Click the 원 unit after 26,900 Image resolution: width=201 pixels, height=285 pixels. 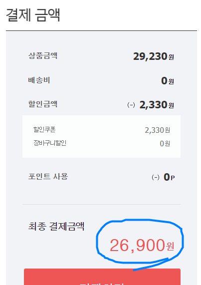(x=170, y=247)
